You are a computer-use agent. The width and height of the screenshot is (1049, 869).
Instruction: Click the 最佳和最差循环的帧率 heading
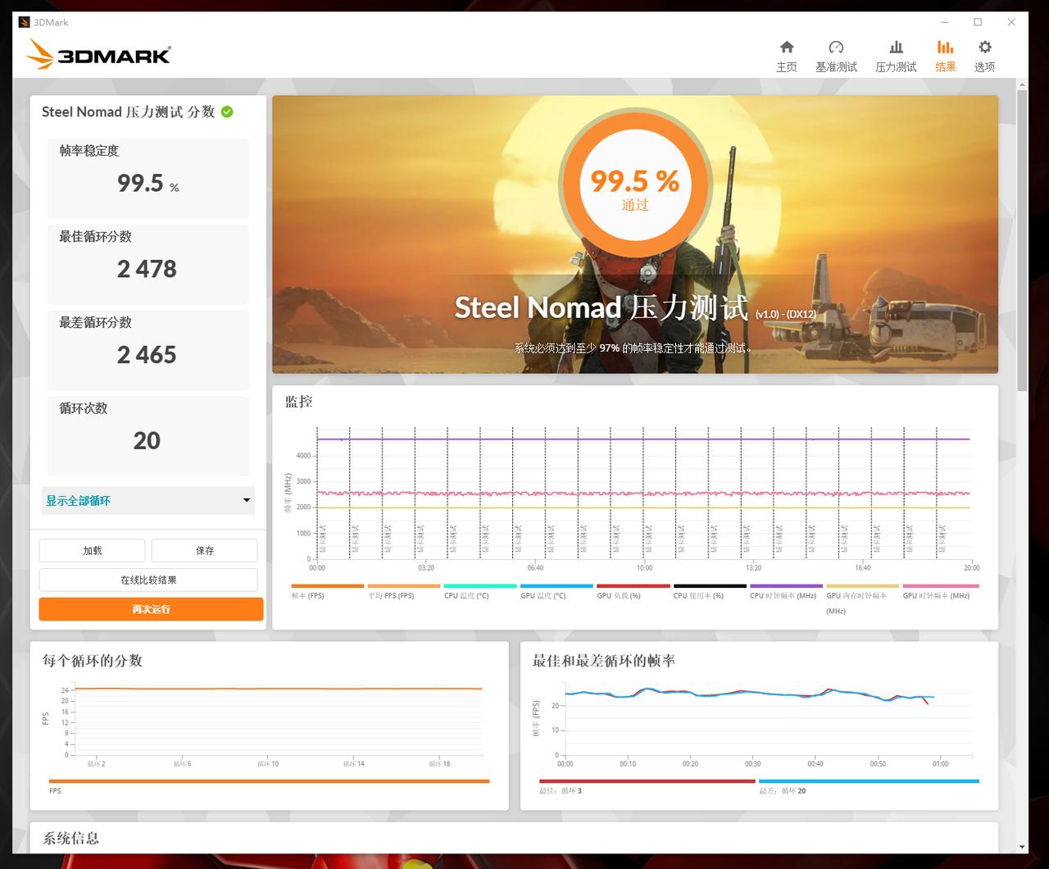[x=604, y=661]
